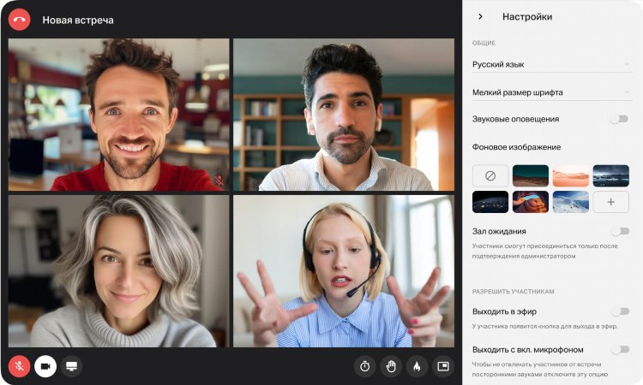The image size is (643, 385).
Task: Raise hand with the hand icon
Action: pos(391,366)
